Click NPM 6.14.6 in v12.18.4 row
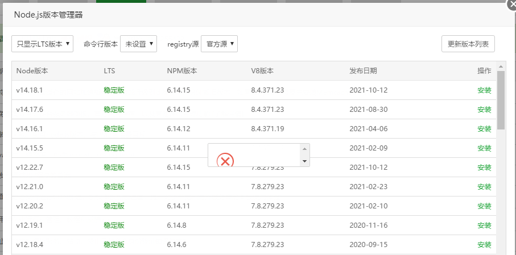This screenshot has width=516, height=255. [x=177, y=245]
